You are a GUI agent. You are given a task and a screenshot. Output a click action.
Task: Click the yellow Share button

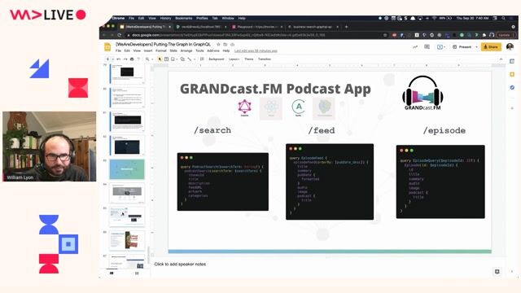491,47
